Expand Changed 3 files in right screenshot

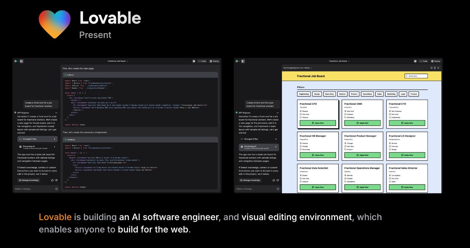click(258, 139)
